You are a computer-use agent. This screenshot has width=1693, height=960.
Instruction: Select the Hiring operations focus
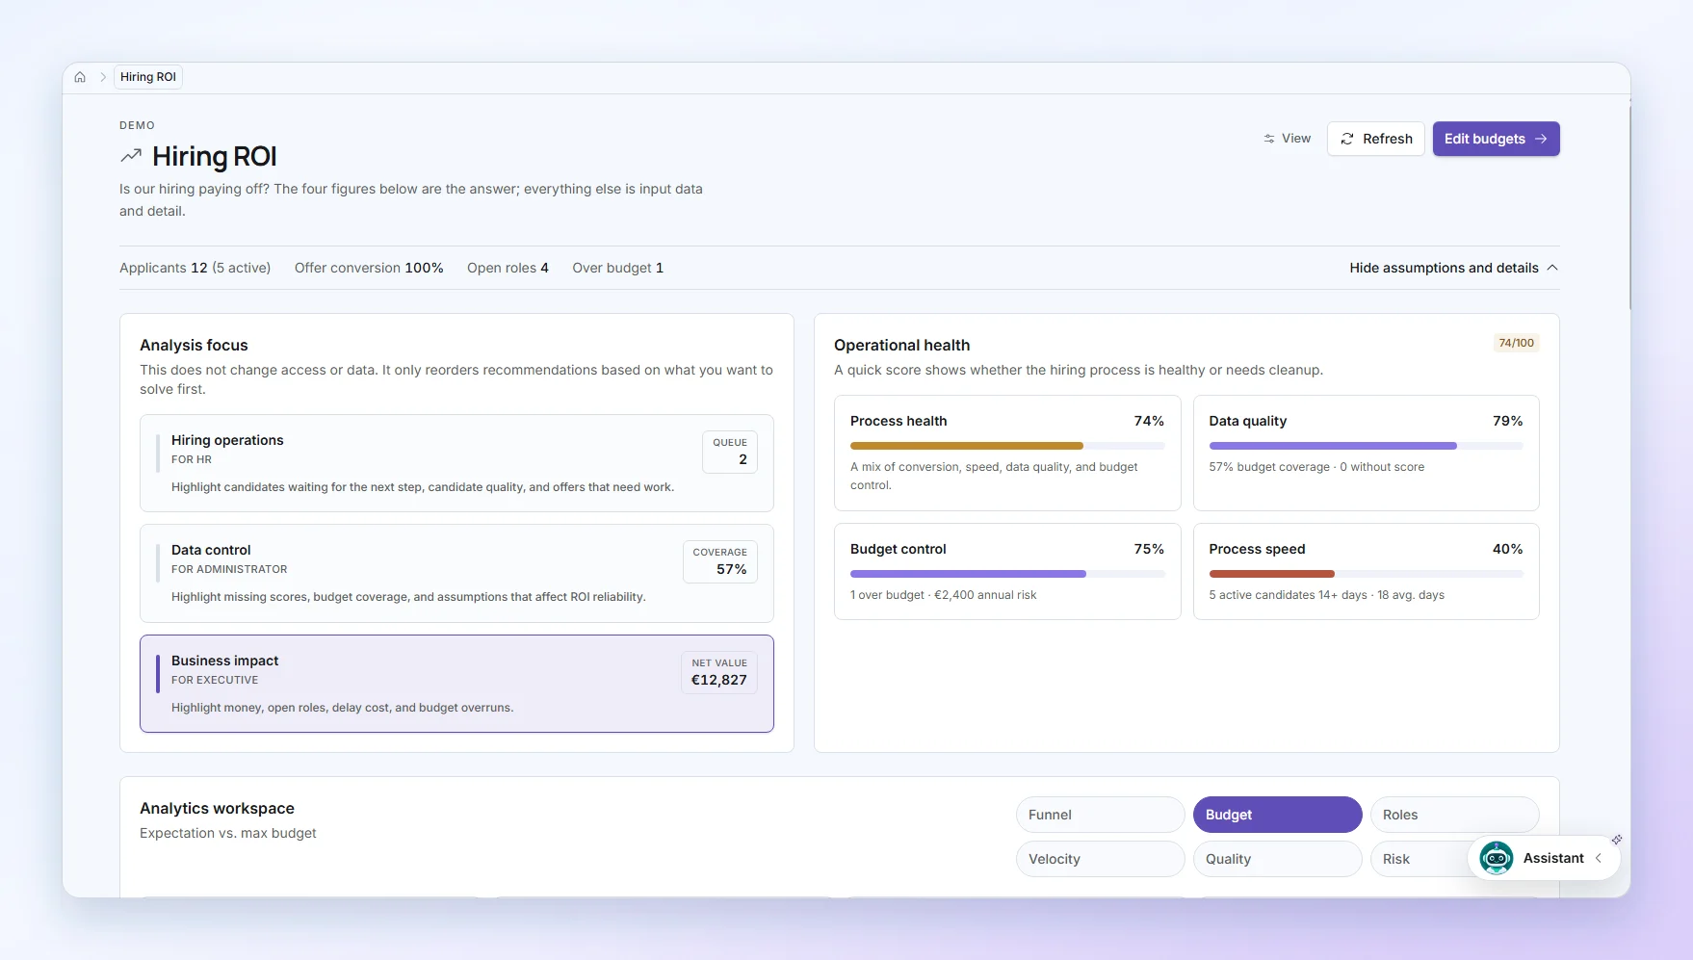click(x=456, y=463)
